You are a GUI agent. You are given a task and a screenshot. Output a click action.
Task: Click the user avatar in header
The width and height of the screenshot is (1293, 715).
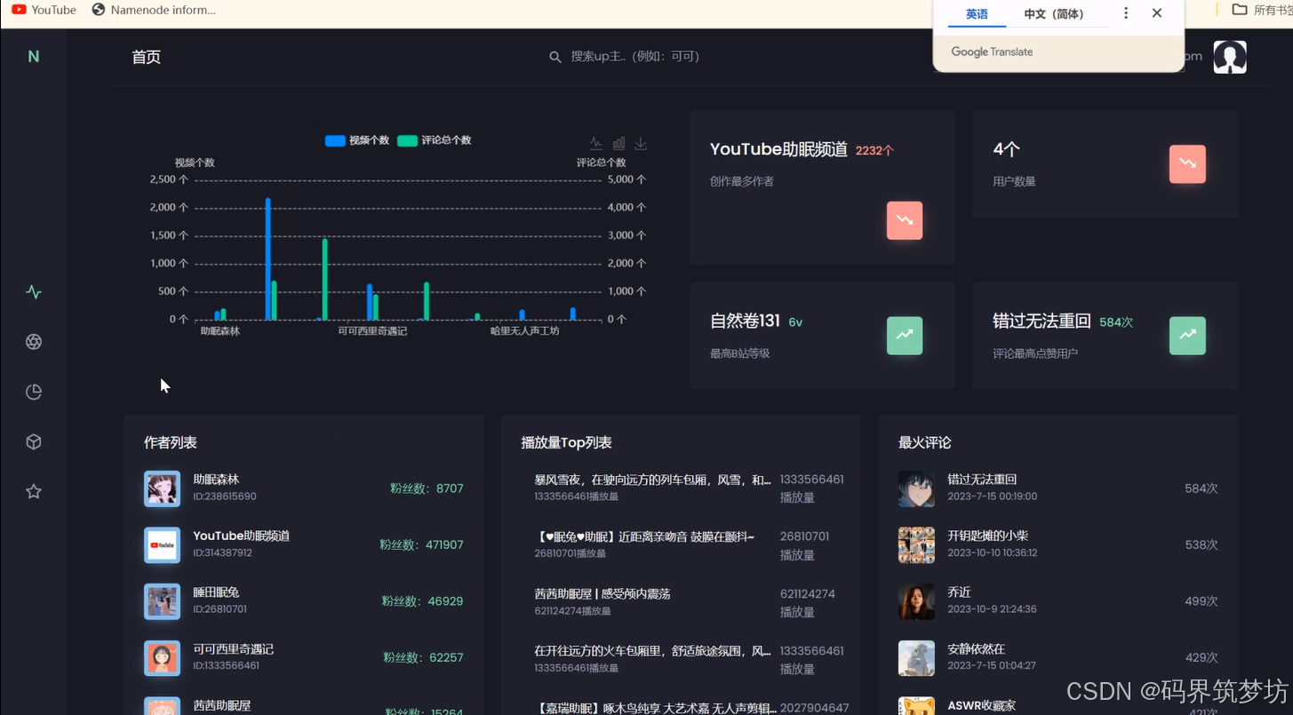[x=1230, y=57]
